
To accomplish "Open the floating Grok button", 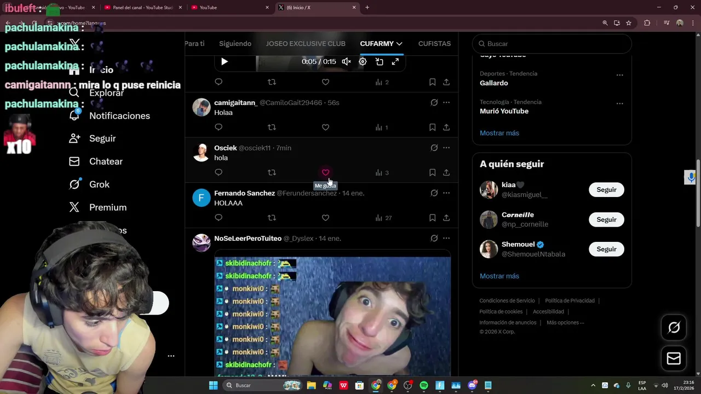I will [674, 327].
